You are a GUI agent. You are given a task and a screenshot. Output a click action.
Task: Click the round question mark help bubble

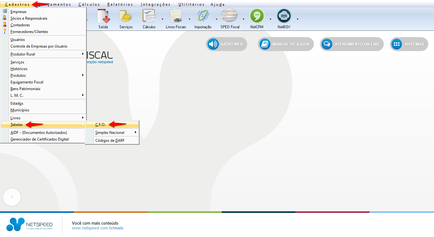coord(12,197)
